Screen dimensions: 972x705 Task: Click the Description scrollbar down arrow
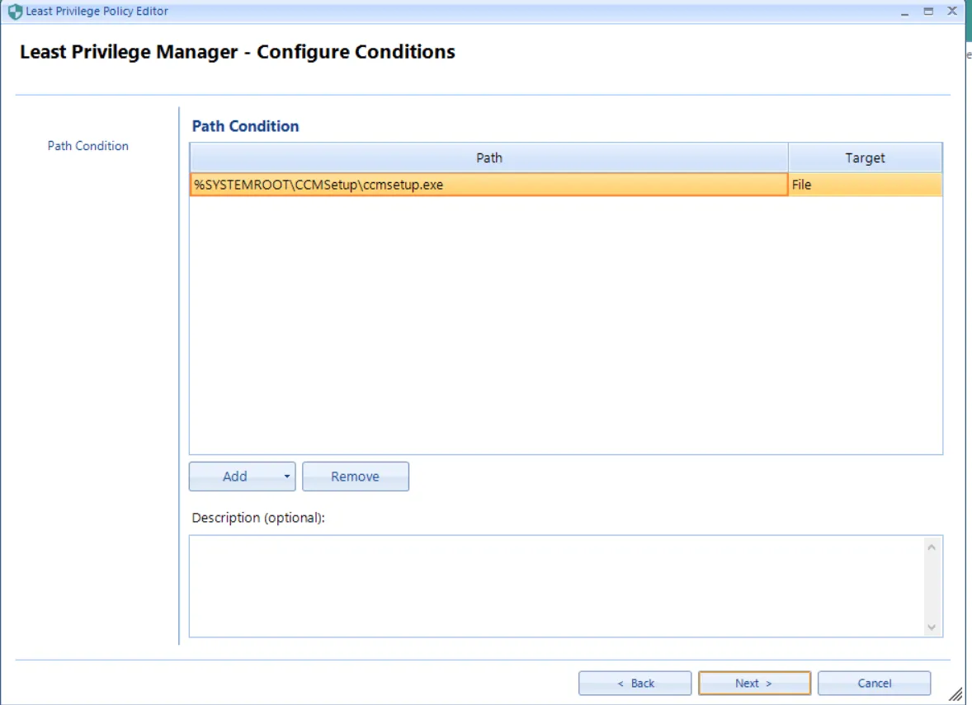click(932, 627)
